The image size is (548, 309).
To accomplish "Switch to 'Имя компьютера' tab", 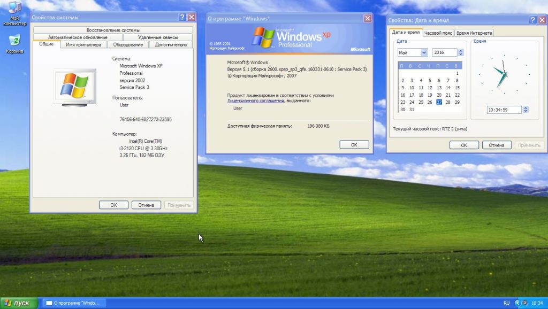I will [83, 45].
